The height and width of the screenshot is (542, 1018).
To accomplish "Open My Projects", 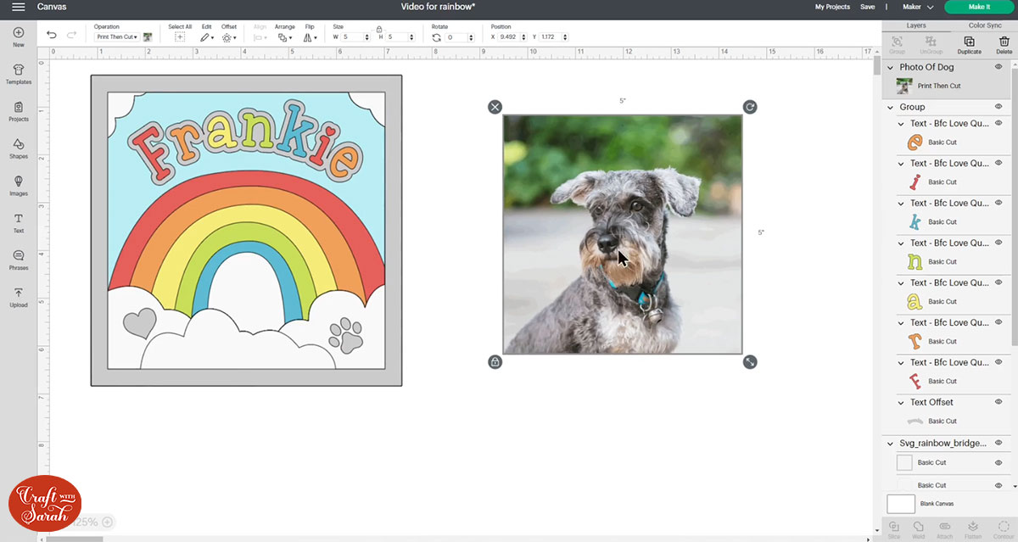I will tap(831, 7).
